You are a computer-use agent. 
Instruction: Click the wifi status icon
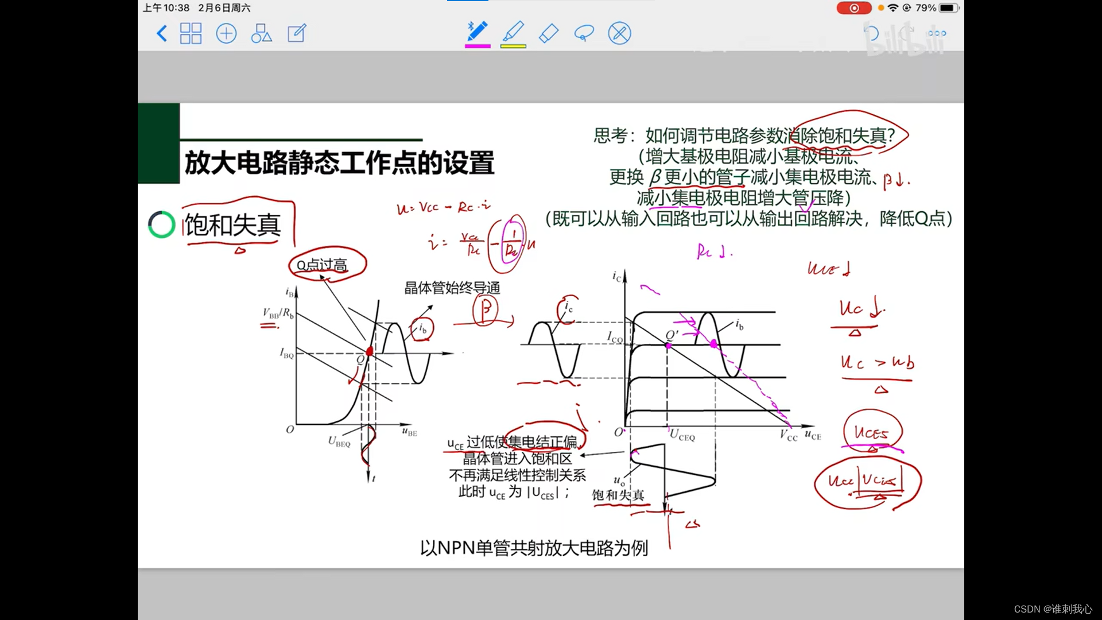coord(893,8)
